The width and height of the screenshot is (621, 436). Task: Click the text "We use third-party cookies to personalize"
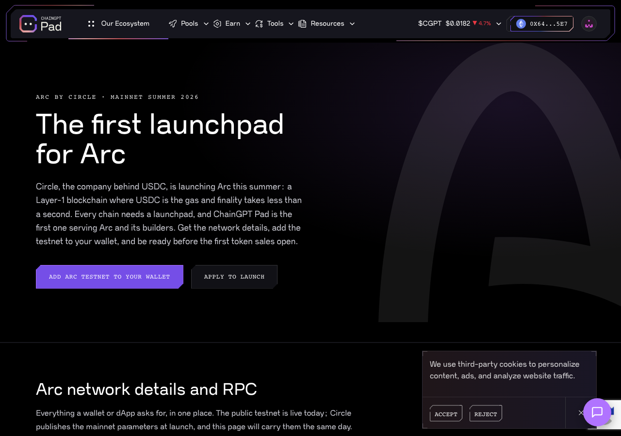(505, 364)
